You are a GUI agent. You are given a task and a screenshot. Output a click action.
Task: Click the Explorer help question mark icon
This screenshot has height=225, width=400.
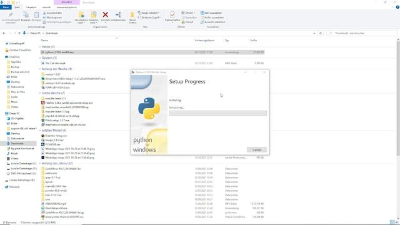coord(397,7)
